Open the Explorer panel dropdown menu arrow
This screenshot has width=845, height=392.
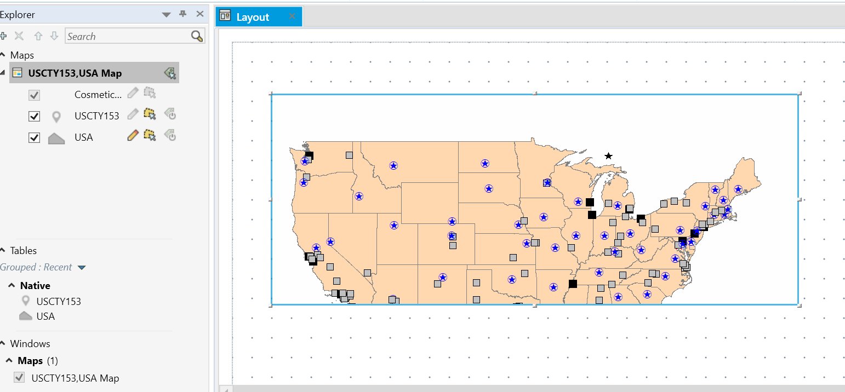point(165,14)
